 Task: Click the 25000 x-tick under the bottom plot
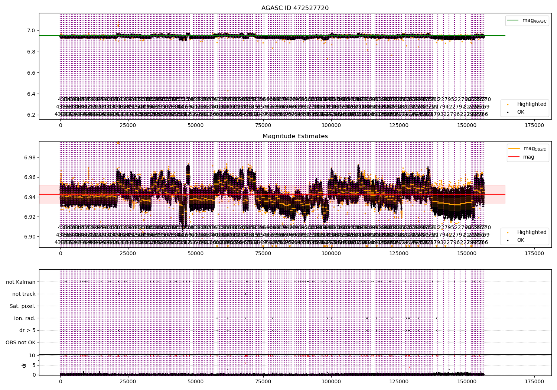click(128, 381)
